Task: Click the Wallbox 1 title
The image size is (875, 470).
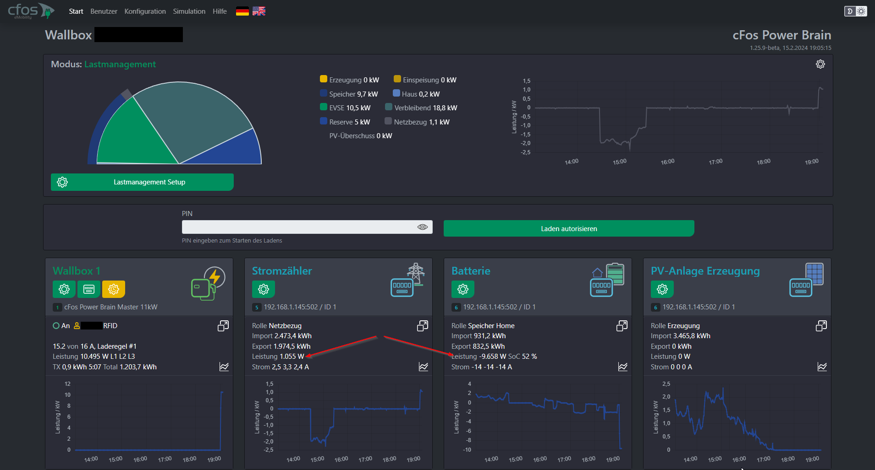Action: click(x=77, y=271)
